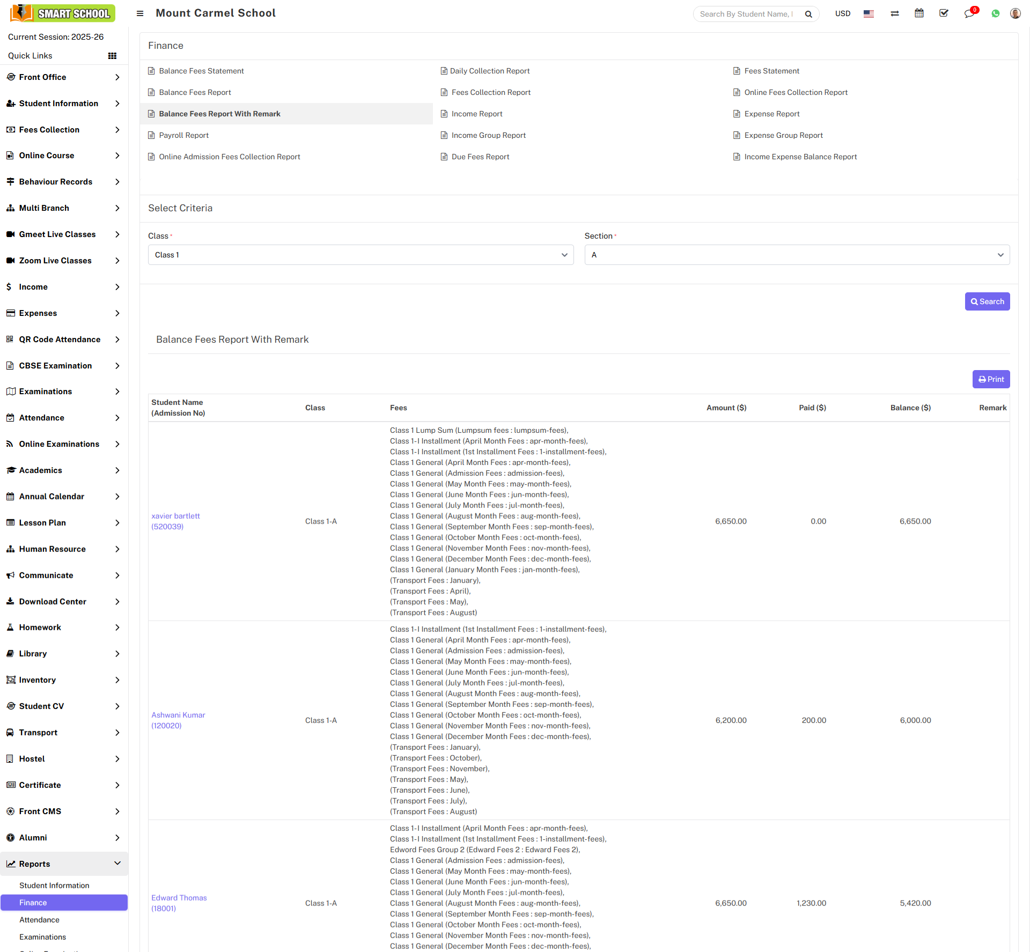Open the task checklist icon

[944, 13]
